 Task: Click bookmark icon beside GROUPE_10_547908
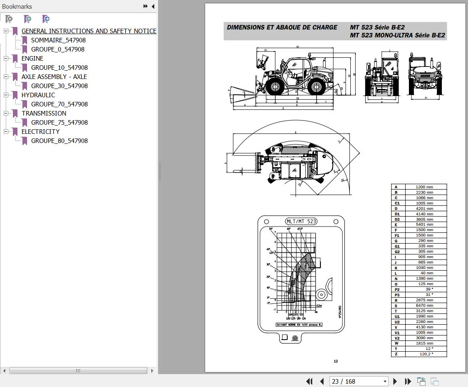click(25, 68)
